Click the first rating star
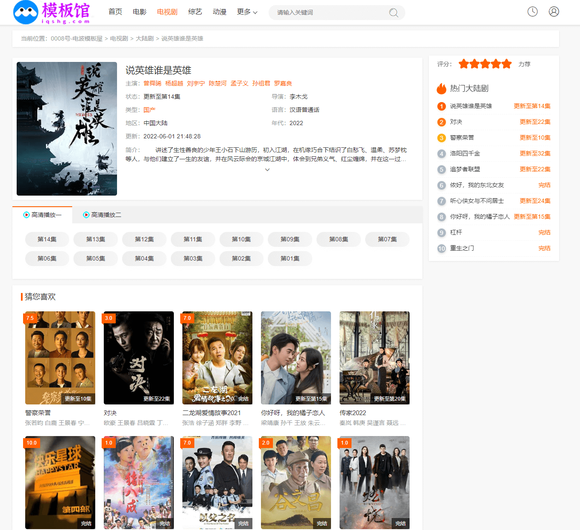This screenshot has height=530, width=580. click(463, 64)
